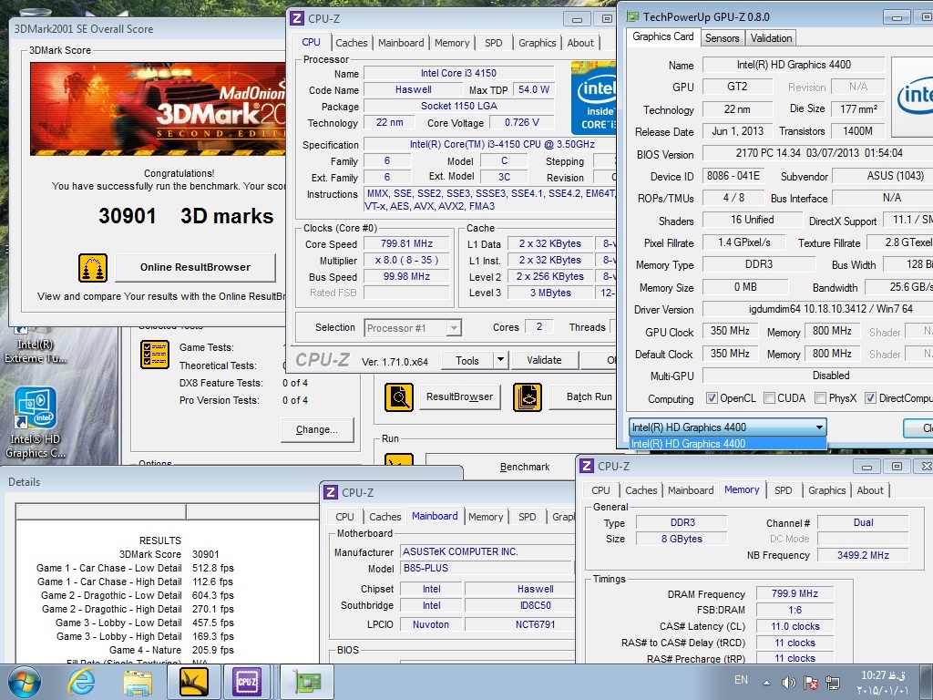
Task: Open Caches tab in CPU-Z Mainboard window
Action: [385, 517]
